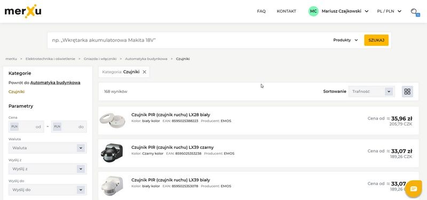Open the Produkty search type dropdown
The image size is (427, 200).
[x=345, y=40]
